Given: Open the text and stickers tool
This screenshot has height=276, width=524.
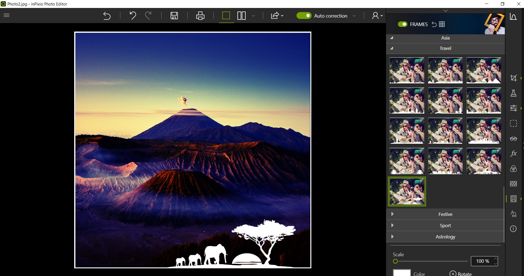Looking at the screenshot, I should pyautogui.click(x=513, y=214).
